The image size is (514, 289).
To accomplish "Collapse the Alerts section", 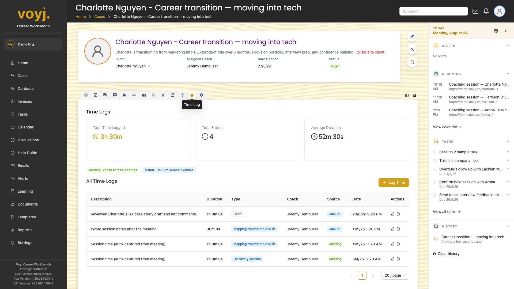I will [508, 45].
